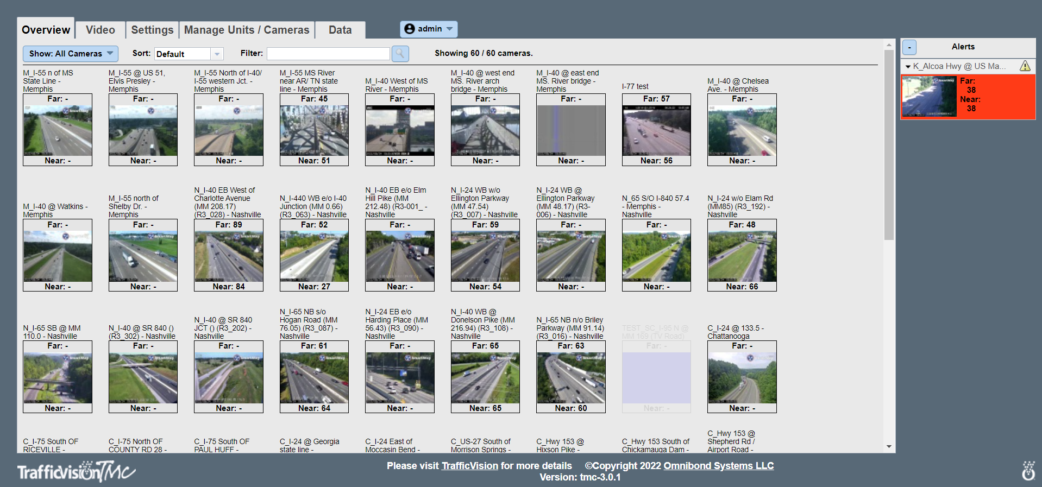Screen dimensions: 1042x487
Task: Click the TrafficVision logo bottom-right icon
Action: 1028,471
